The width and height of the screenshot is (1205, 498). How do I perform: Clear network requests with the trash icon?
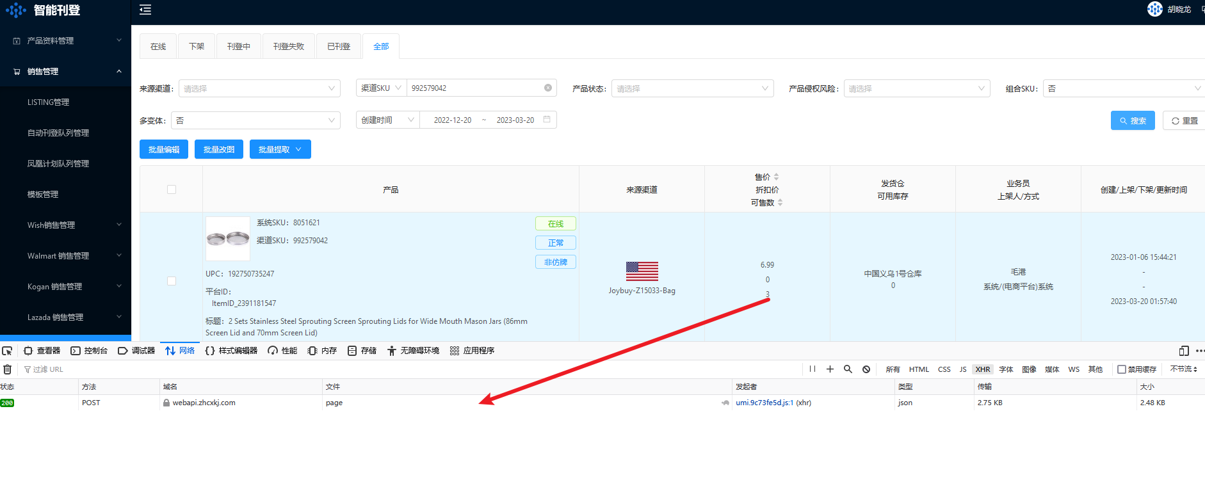[x=8, y=369]
